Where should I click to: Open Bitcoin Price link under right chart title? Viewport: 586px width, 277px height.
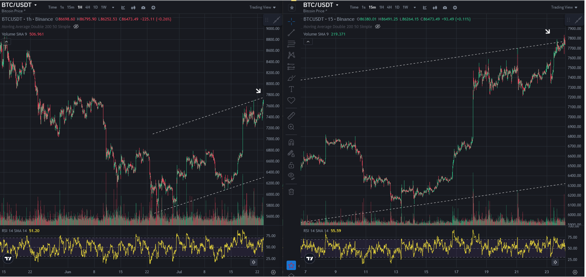[315, 11]
